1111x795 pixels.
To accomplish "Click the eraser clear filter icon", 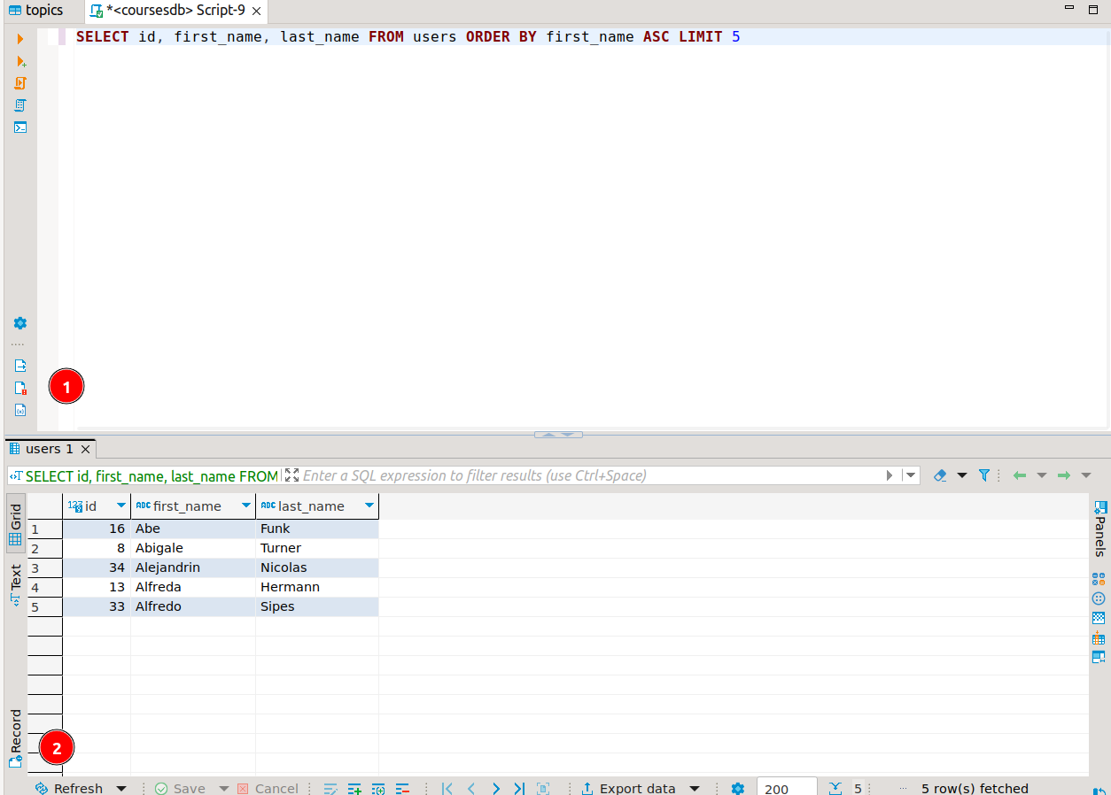I will click(941, 475).
